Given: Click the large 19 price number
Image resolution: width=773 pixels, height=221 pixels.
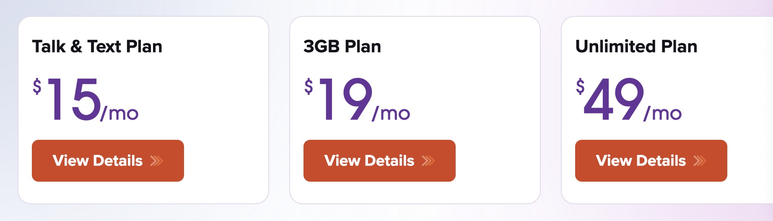Looking at the screenshot, I should [346, 100].
